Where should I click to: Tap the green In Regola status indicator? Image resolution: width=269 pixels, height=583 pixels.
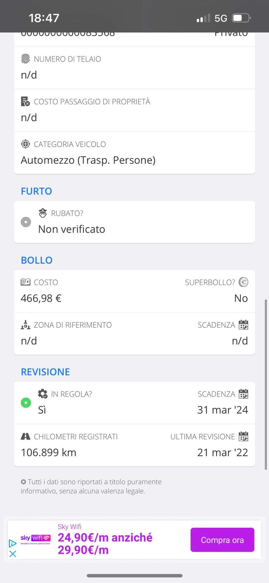(x=26, y=403)
